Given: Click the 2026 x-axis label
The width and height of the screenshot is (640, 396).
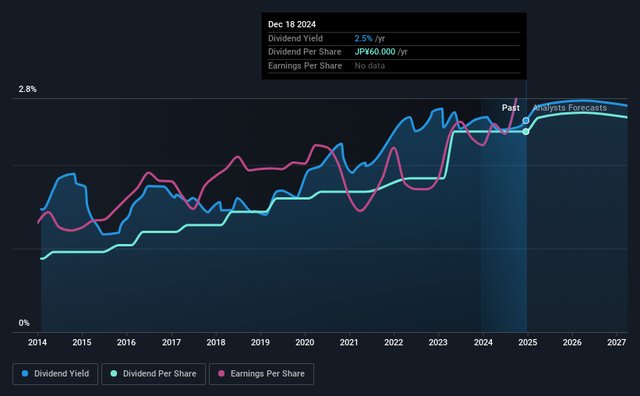Looking at the screenshot, I should (x=572, y=342).
